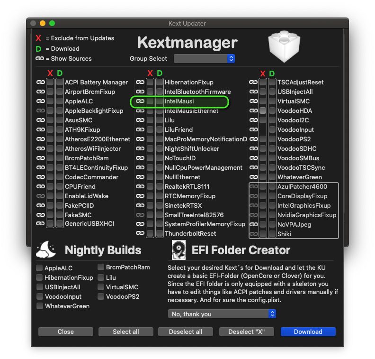375x359 pixels.
Task: Open sources link for CodecCommander
Action: 41,177
